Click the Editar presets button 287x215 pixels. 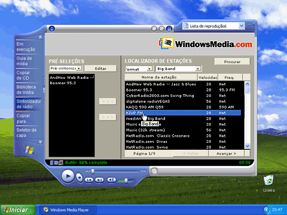[100, 68]
